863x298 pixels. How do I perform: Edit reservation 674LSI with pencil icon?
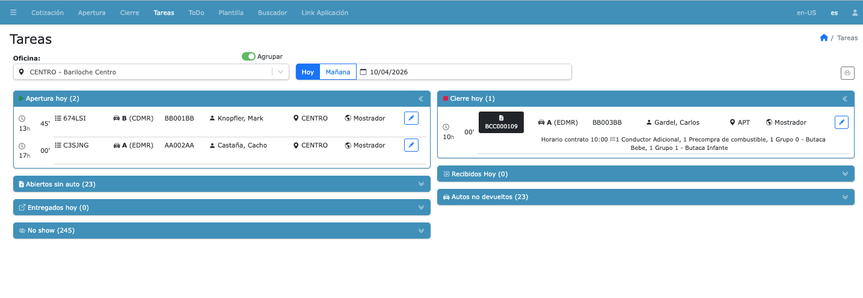[x=411, y=118]
